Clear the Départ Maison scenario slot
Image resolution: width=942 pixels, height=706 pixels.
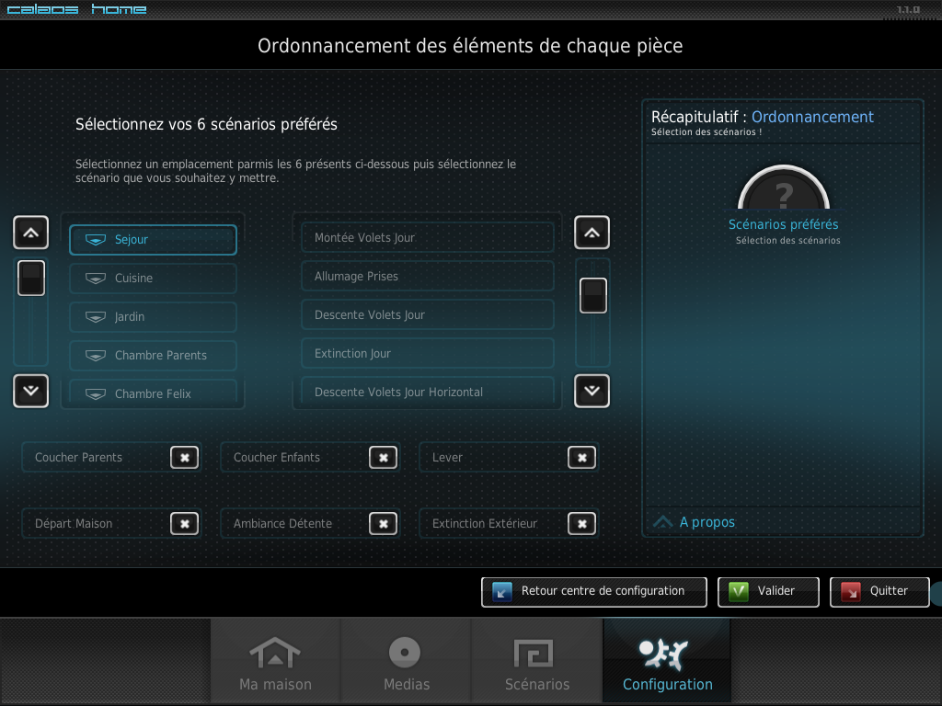pos(184,523)
